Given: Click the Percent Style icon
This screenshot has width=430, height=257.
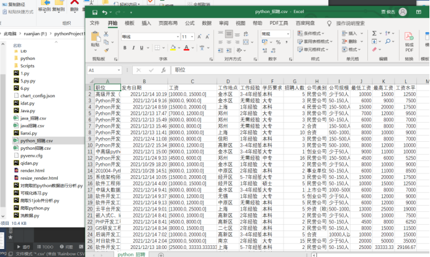Looking at the screenshot, I should (x=278, y=42).
